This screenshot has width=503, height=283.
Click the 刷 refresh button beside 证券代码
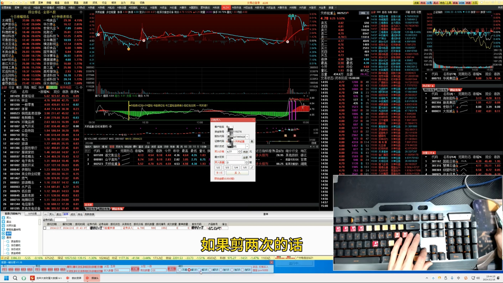click(252, 141)
